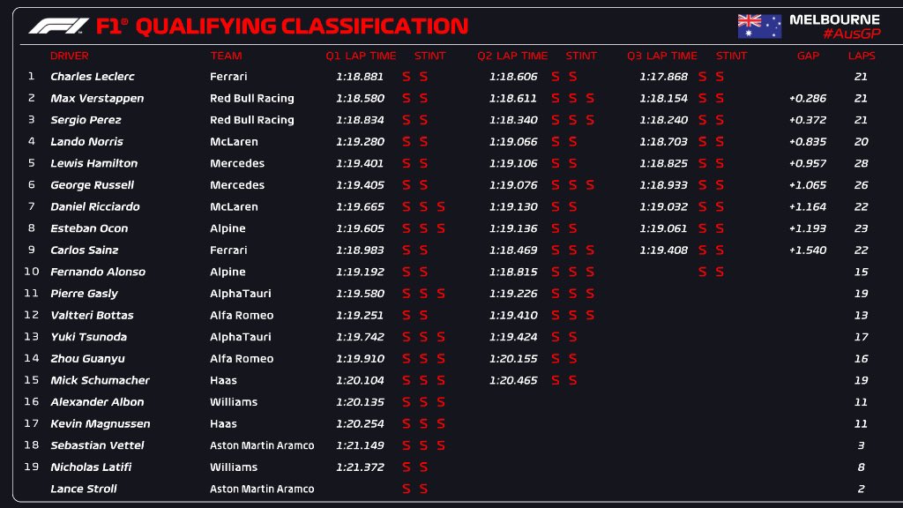Click the TEAM column header
This screenshot has height=508, width=903.
[x=226, y=56]
